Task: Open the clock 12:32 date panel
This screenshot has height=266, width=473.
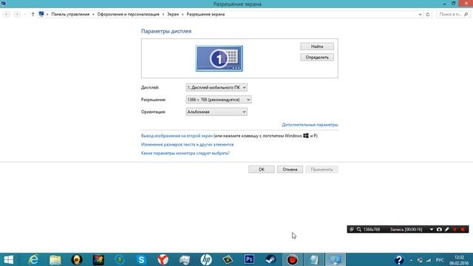Action: click(459, 260)
